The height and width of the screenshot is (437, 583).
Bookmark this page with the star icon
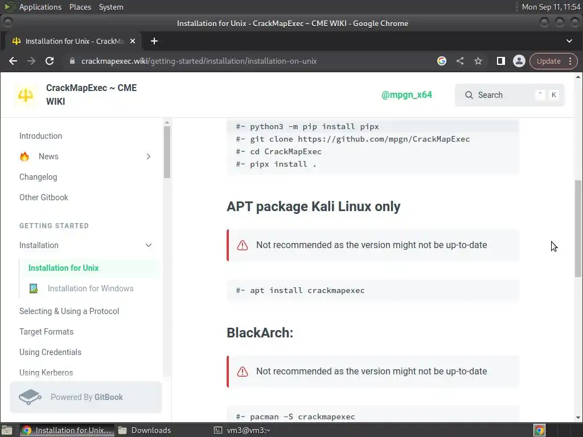pos(478,61)
